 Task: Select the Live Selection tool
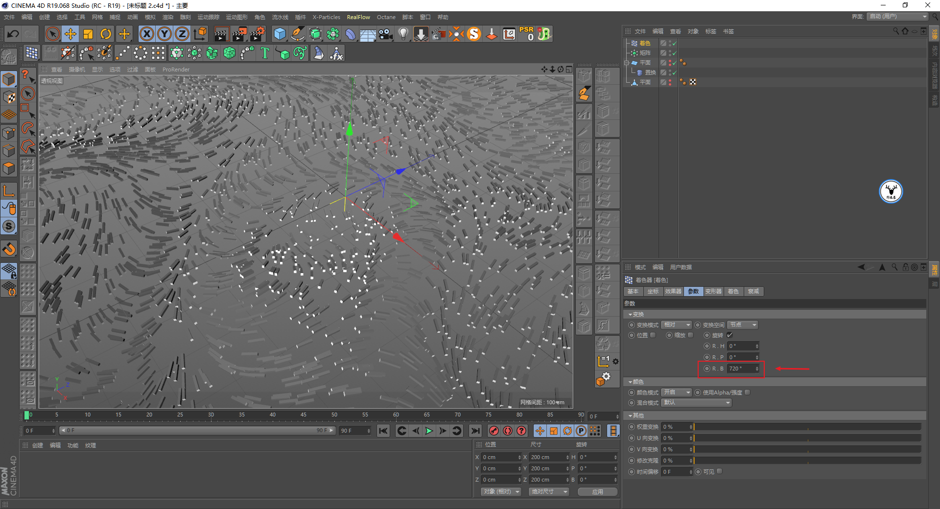[52, 34]
